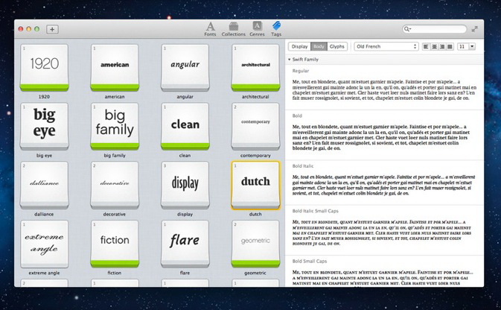Click the Bold Small Caps label
Image resolution: width=501 pixels, height=310 pixels.
pos(309,262)
